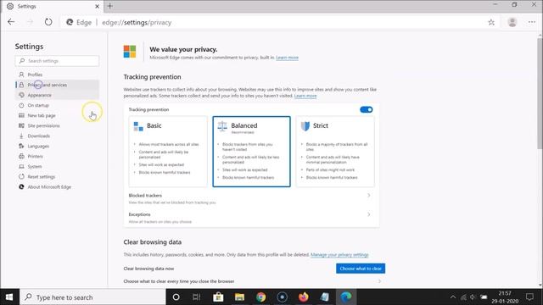Select the Basic tracking prevention card
The image size is (543, 305).
pyautogui.click(x=168, y=152)
